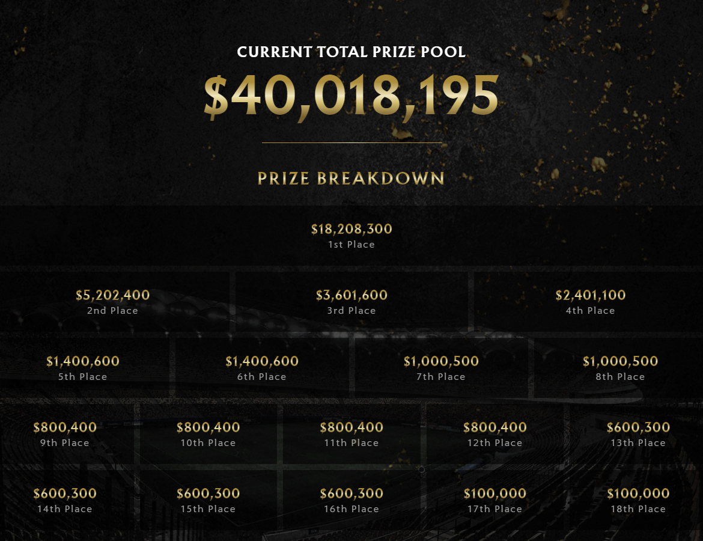Viewport: 703px width, 541px height.
Task: Select the 1st Place $18,208,300 tile
Action: click(x=351, y=236)
